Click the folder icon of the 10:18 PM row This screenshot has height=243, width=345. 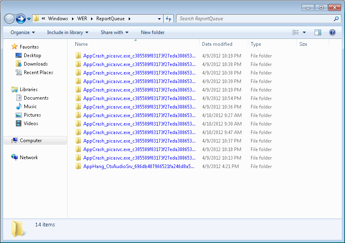(x=78, y=149)
